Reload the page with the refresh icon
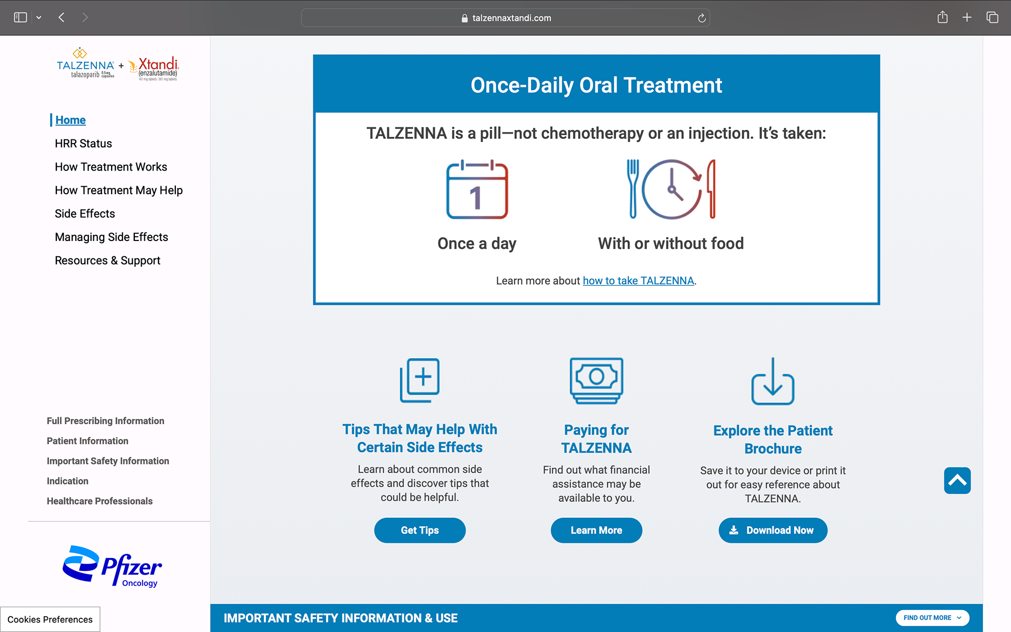Viewport: 1011px width, 632px height. (x=701, y=18)
